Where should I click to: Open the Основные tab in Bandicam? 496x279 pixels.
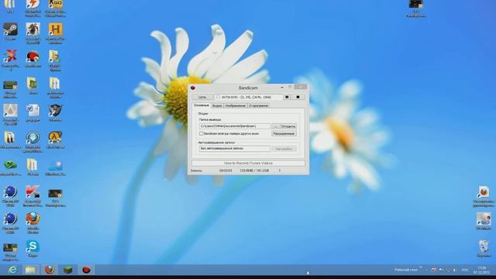201,105
